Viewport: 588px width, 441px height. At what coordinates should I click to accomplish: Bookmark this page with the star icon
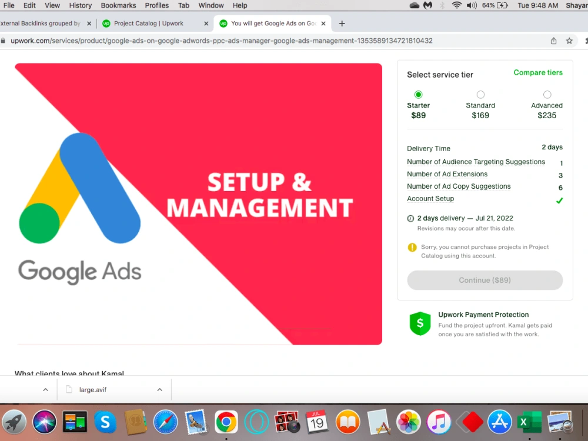569,41
